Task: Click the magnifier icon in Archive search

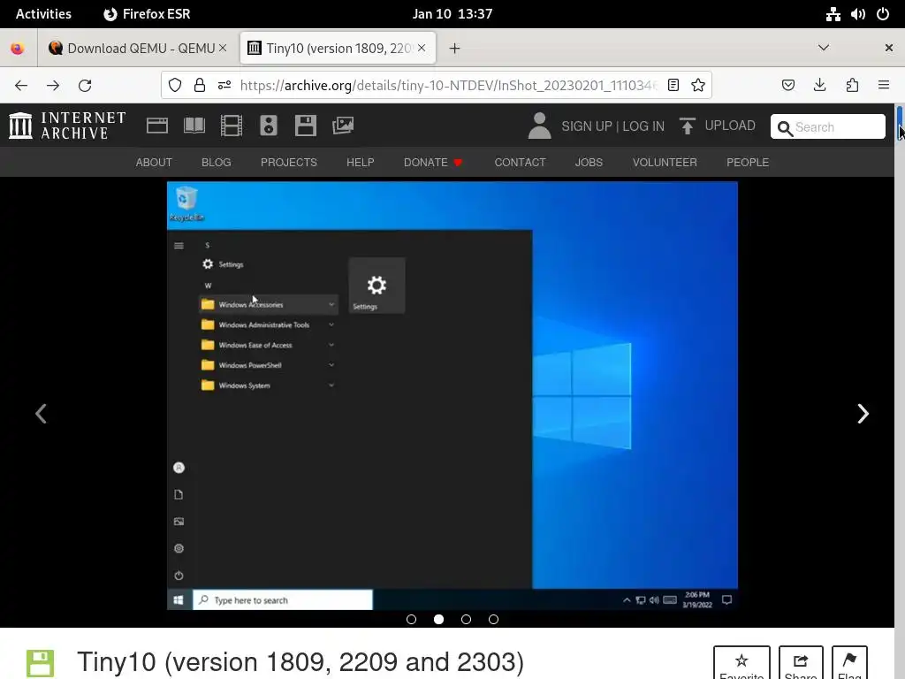Action: (785, 127)
